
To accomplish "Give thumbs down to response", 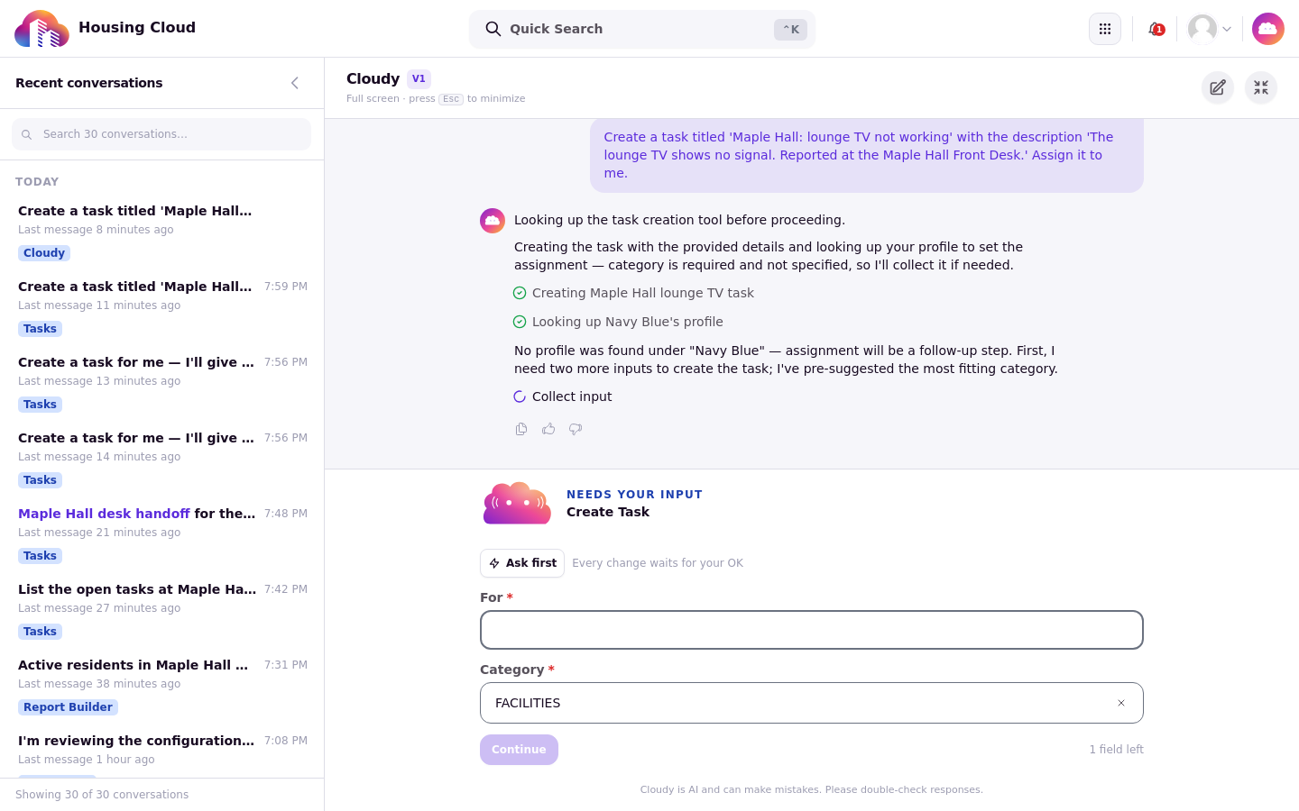I will coord(576,429).
